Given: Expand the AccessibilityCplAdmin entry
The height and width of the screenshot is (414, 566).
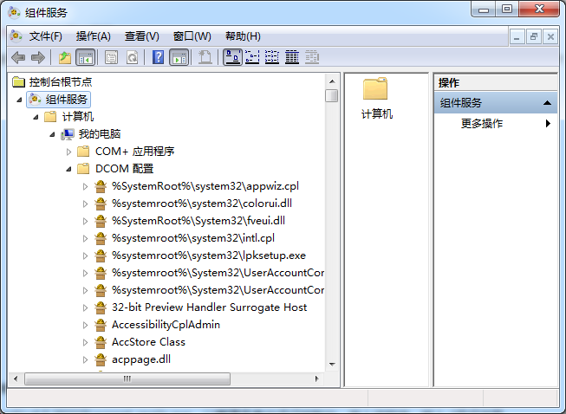Looking at the screenshot, I should coord(85,325).
